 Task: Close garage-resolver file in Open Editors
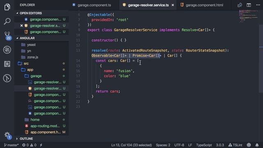coord(21,25)
